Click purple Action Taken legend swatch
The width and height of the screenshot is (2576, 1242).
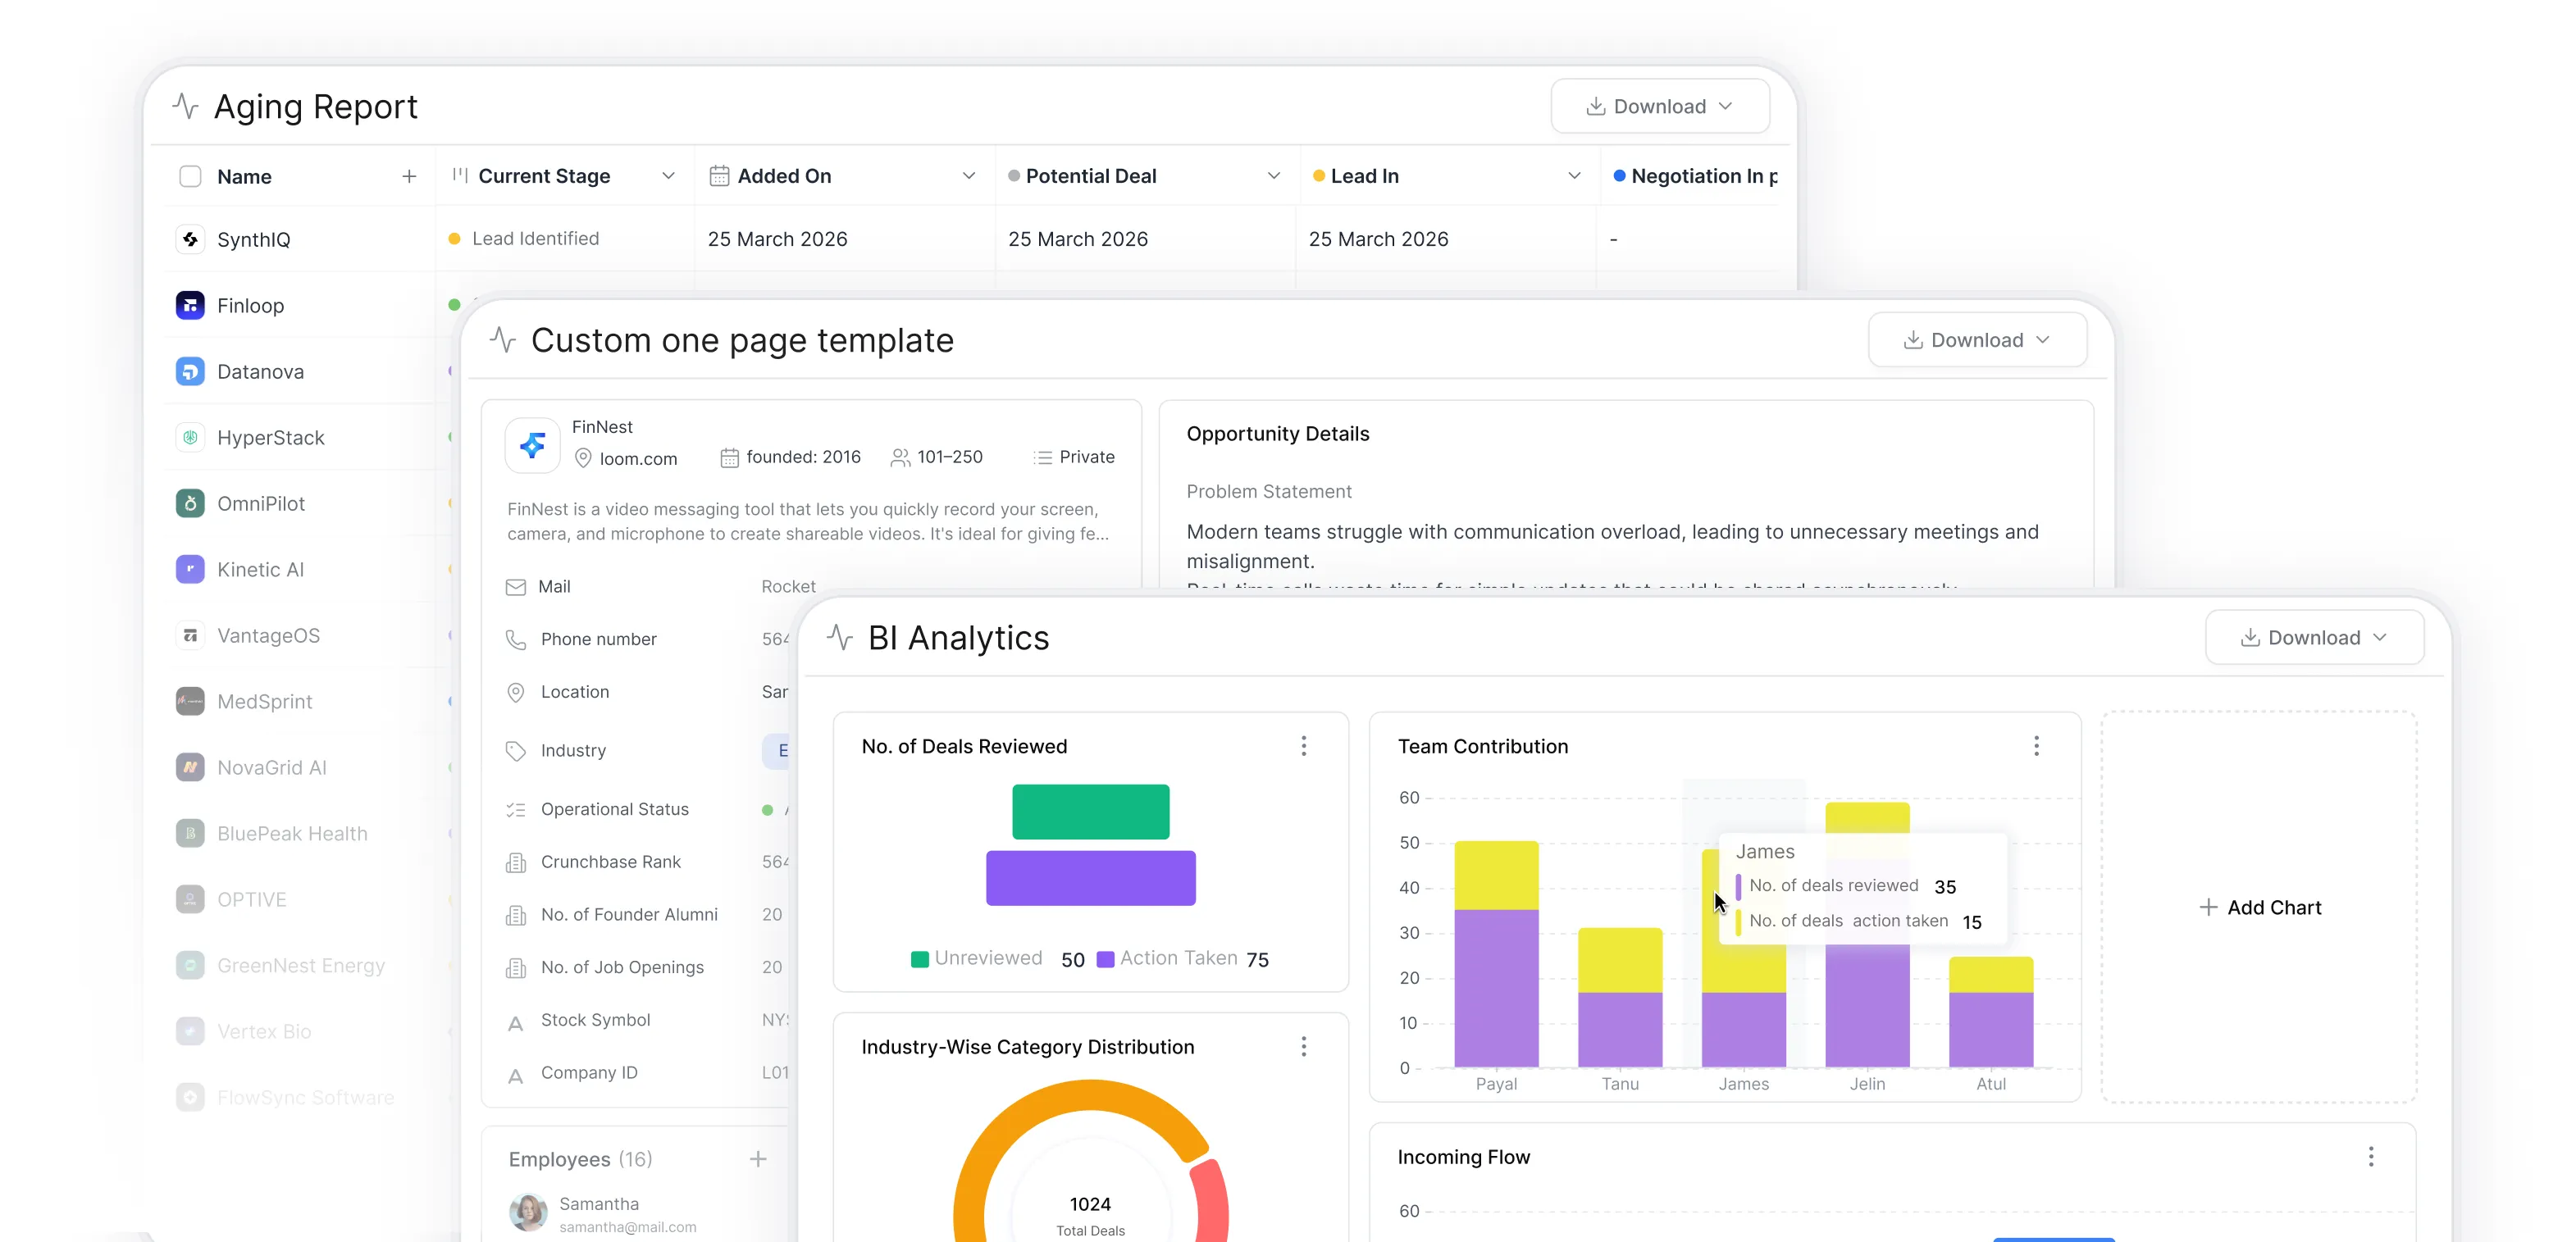point(1106,959)
